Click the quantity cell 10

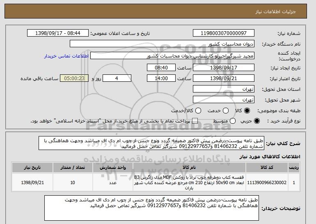73,182
